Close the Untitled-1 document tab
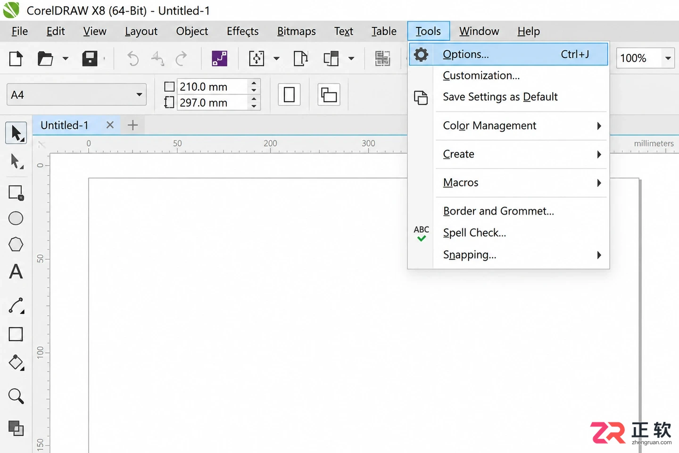 (x=110, y=125)
